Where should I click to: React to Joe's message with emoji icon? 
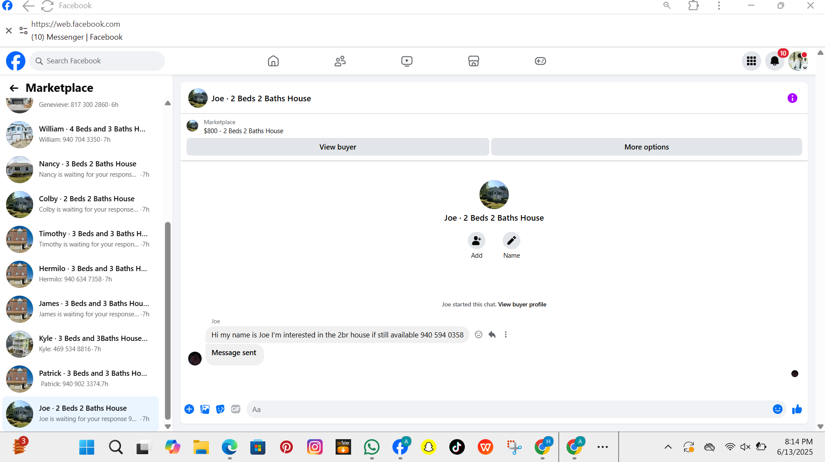[478, 334]
